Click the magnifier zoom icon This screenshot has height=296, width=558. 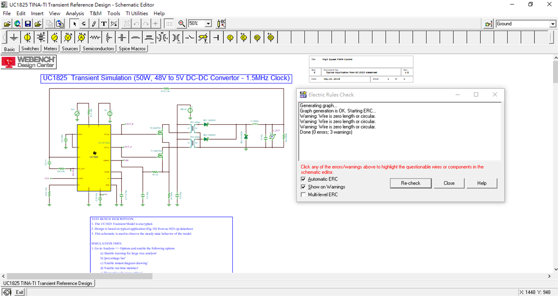(x=181, y=24)
